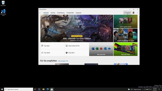
Task: Open the Top-Spiele button
Action: click(x=52, y=53)
